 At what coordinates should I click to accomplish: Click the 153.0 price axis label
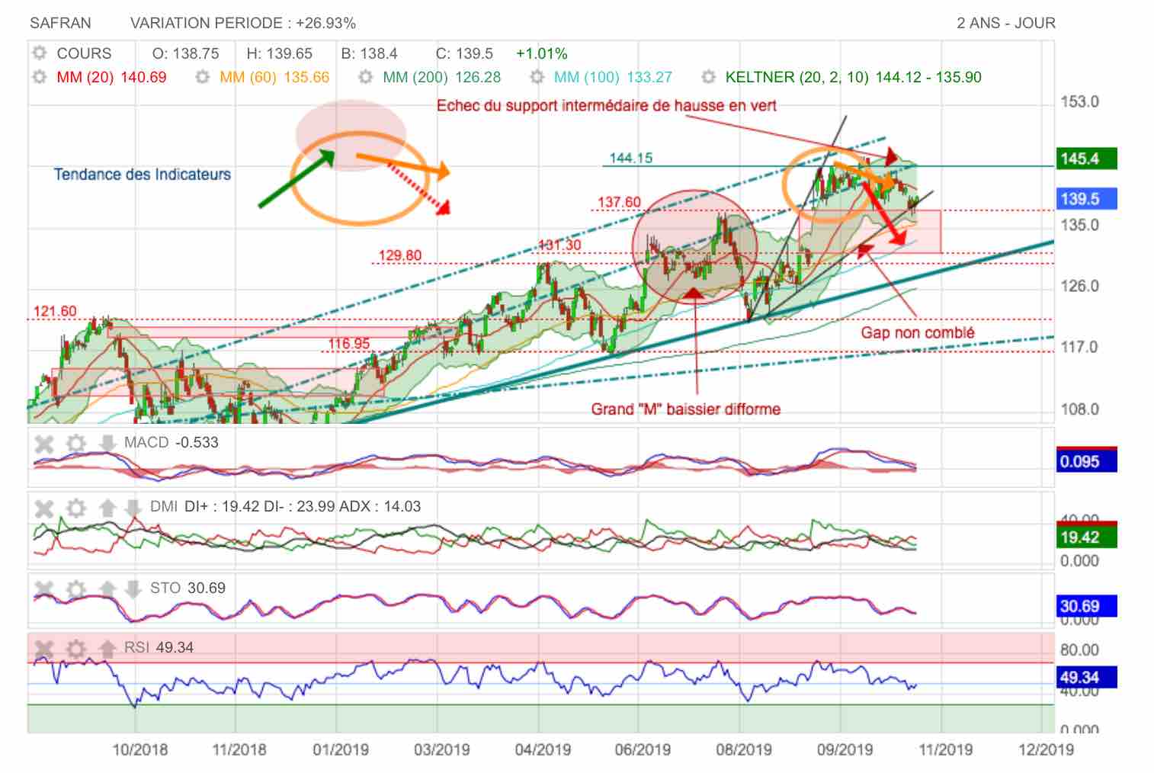point(1080,102)
